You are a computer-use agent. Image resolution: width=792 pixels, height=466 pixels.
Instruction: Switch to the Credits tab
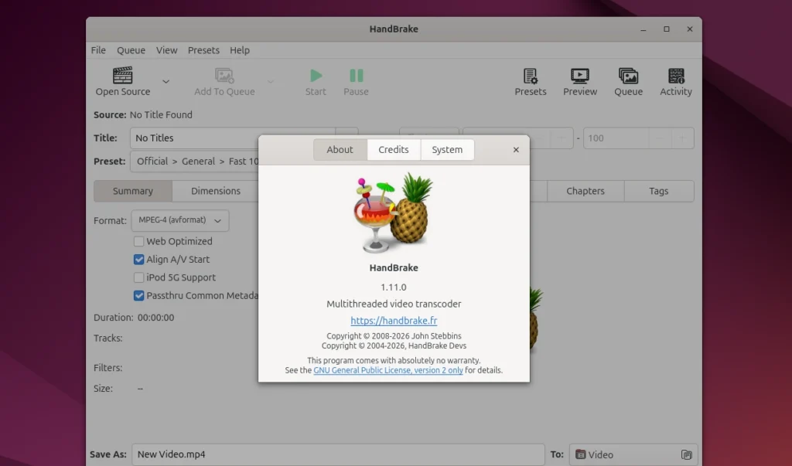point(394,149)
